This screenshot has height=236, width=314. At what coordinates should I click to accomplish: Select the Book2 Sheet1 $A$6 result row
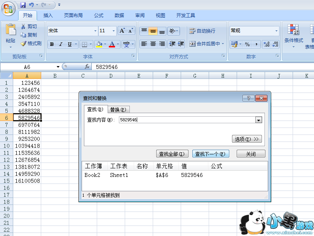(174, 175)
